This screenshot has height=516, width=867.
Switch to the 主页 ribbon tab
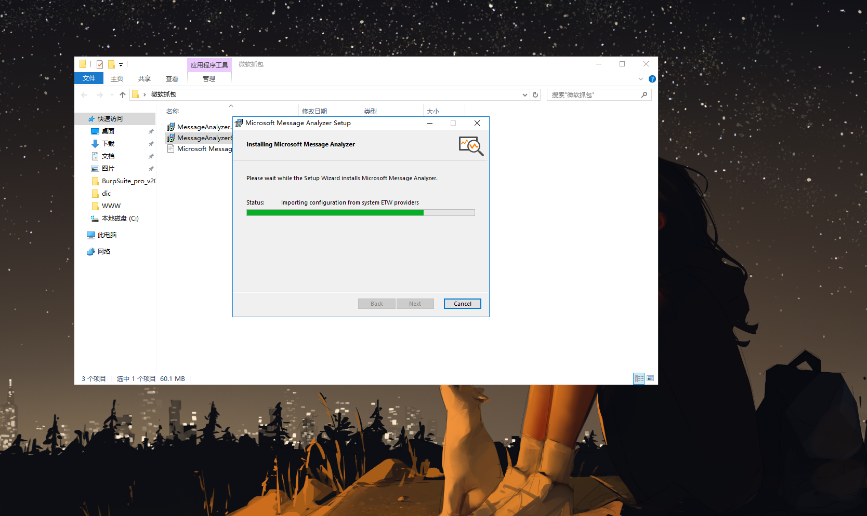click(117, 78)
